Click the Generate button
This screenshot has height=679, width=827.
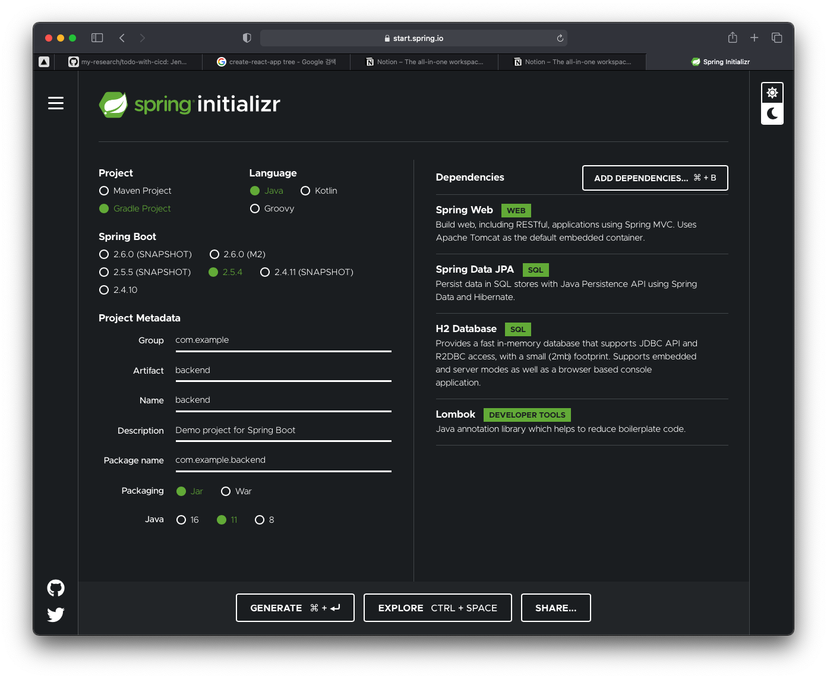295,608
